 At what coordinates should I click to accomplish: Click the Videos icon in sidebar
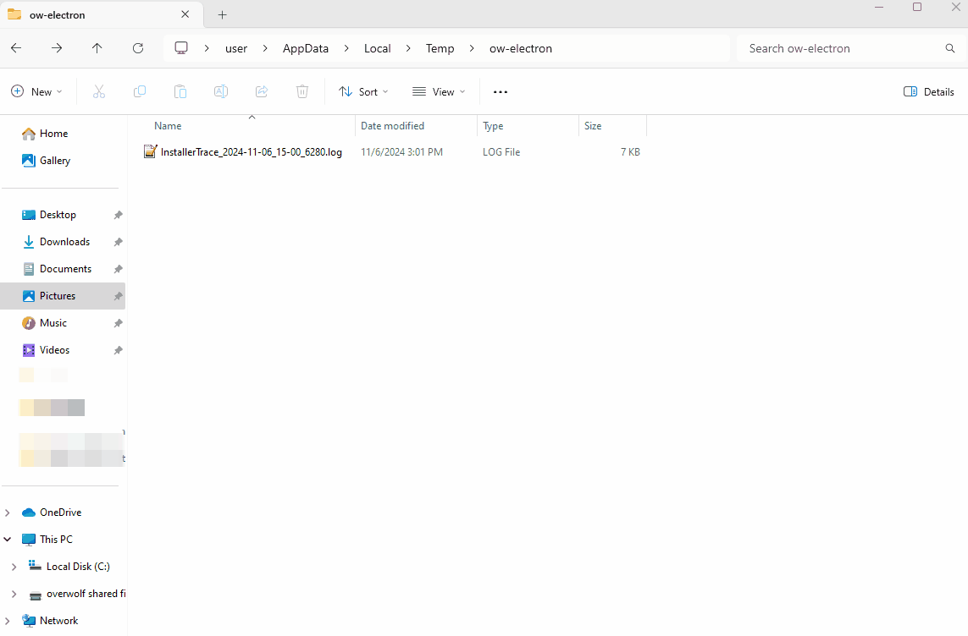[x=29, y=350]
